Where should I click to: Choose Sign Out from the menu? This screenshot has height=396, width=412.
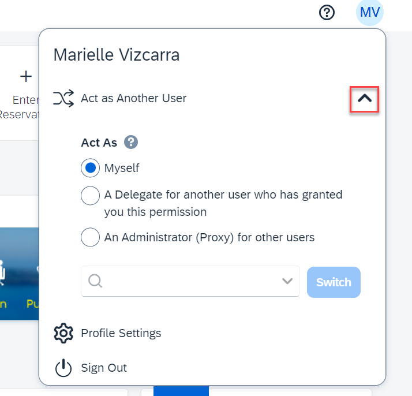pyautogui.click(x=104, y=368)
